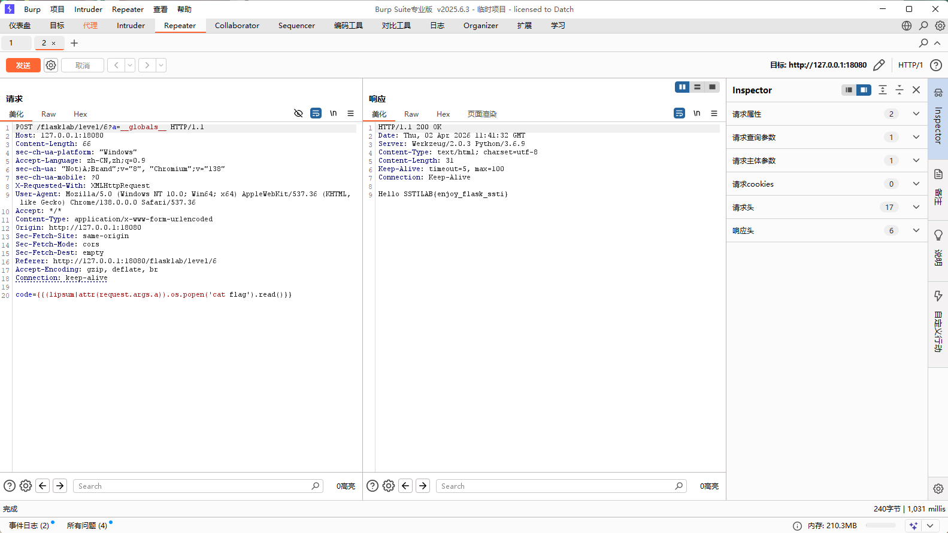Go forward to next request in history
The image size is (948, 533).
pyautogui.click(x=147, y=65)
